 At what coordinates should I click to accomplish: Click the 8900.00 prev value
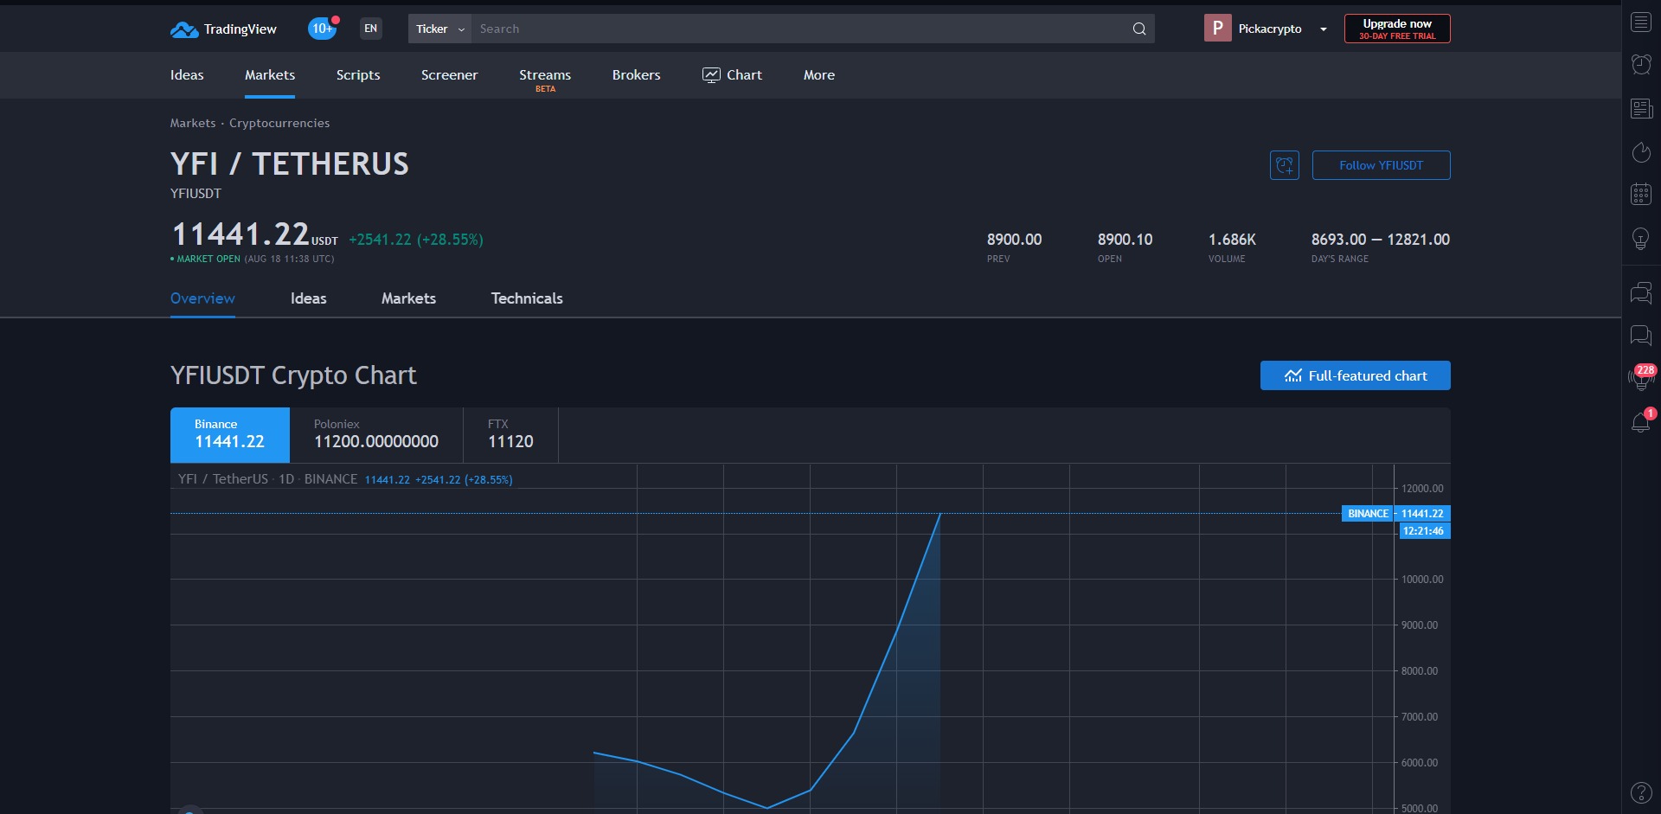coord(1014,240)
